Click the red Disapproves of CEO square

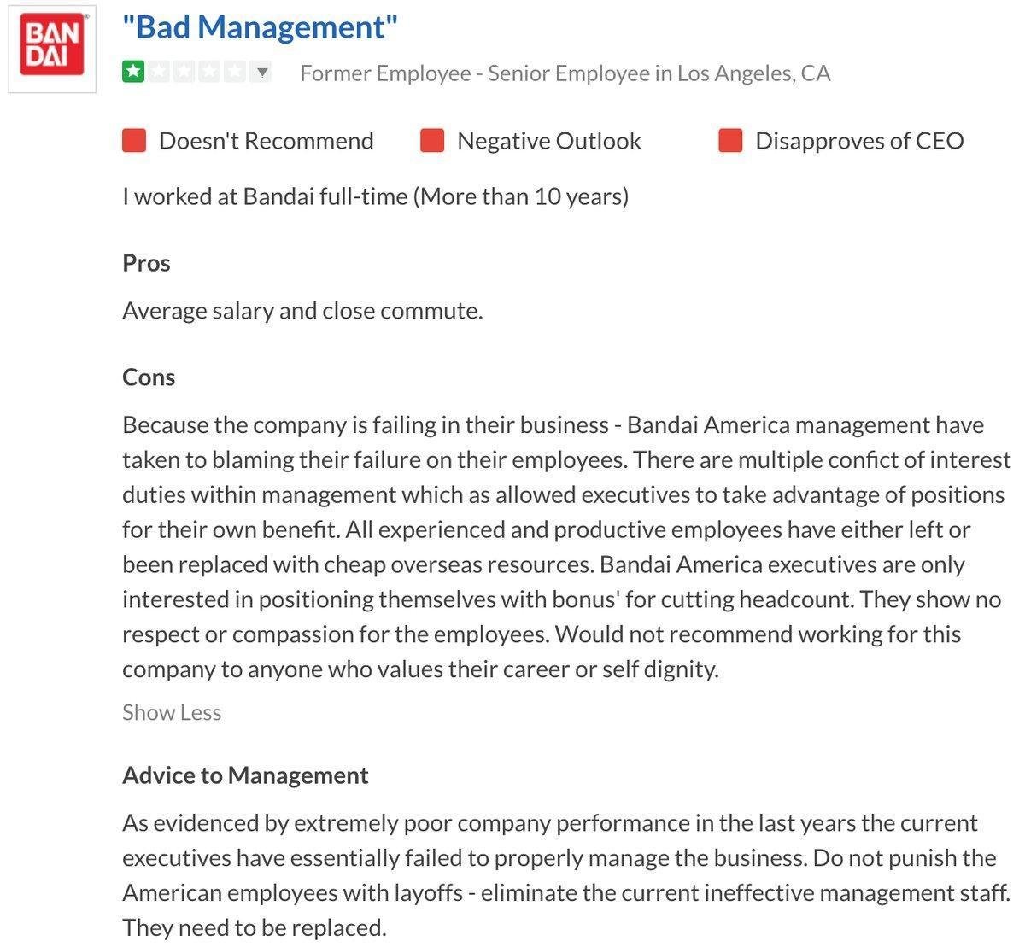(730, 141)
